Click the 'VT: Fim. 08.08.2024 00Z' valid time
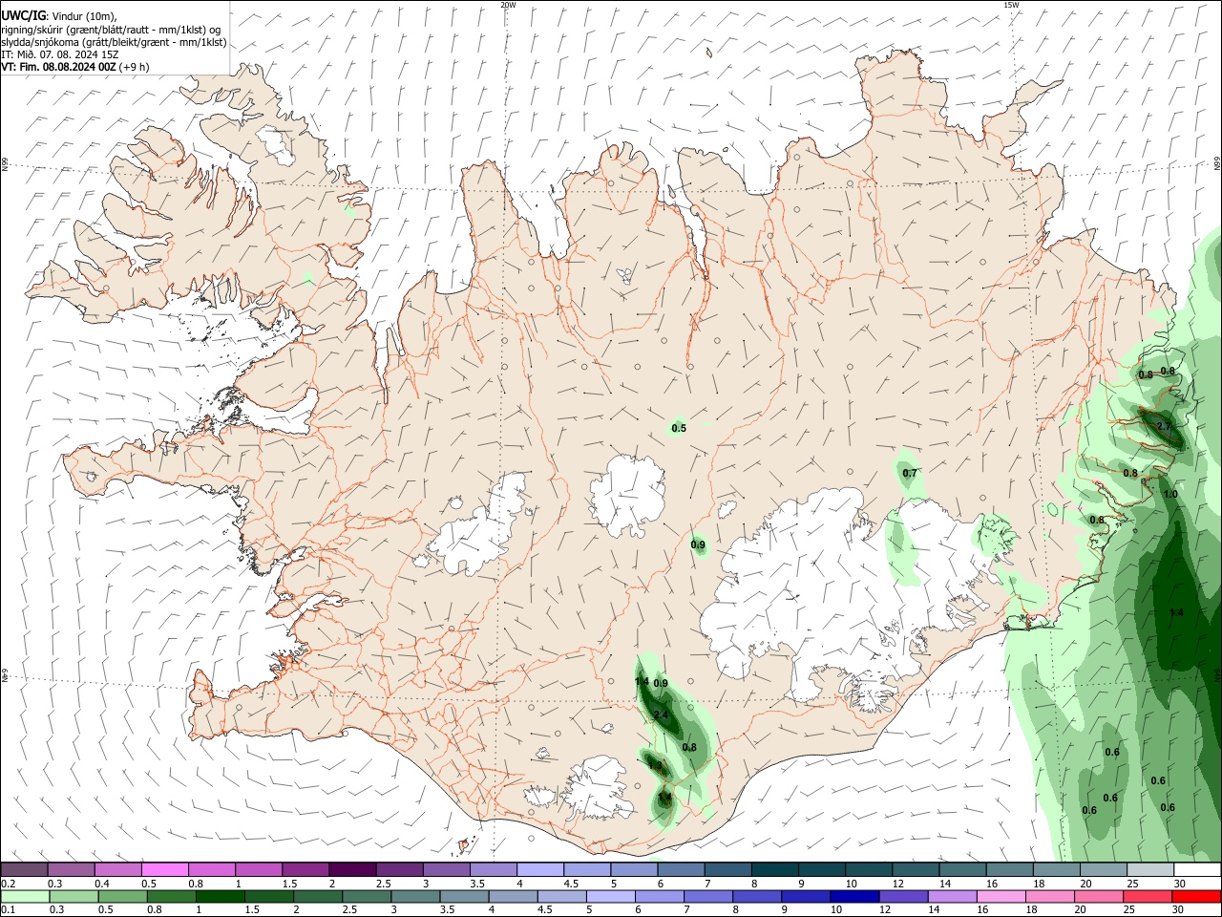1222x917 pixels. [x=59, y=67]
